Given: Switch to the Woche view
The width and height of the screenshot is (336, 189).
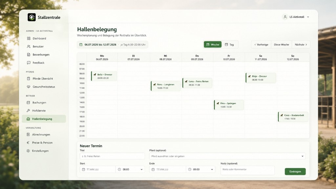Looking at the screenshot, I should 213,45.
